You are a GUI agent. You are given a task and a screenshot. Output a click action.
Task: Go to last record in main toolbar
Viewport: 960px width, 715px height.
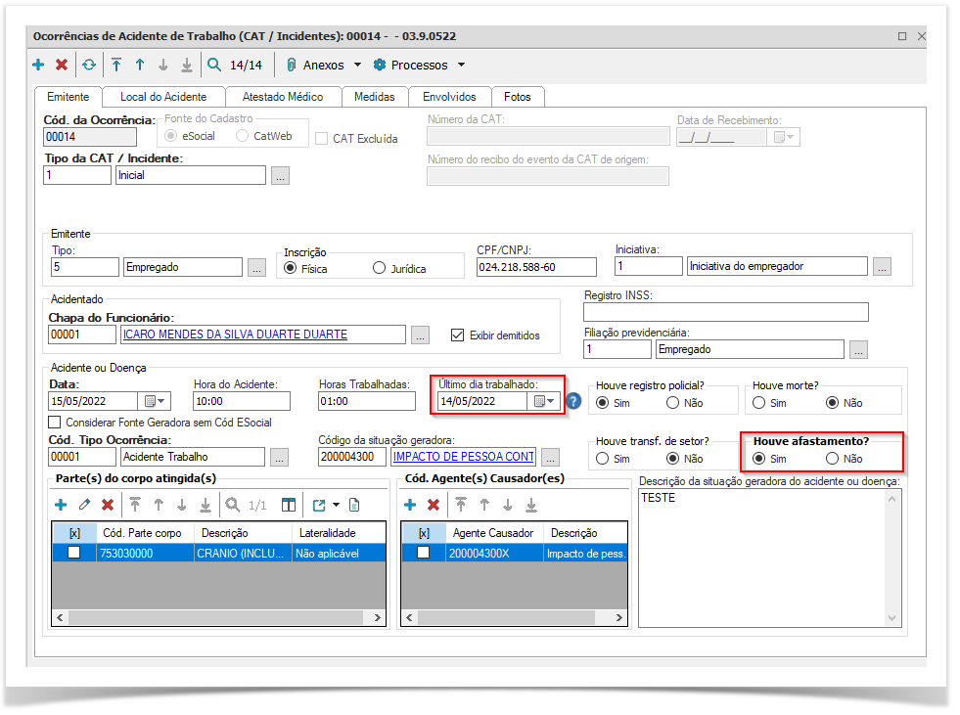click(x=187, y=65)
